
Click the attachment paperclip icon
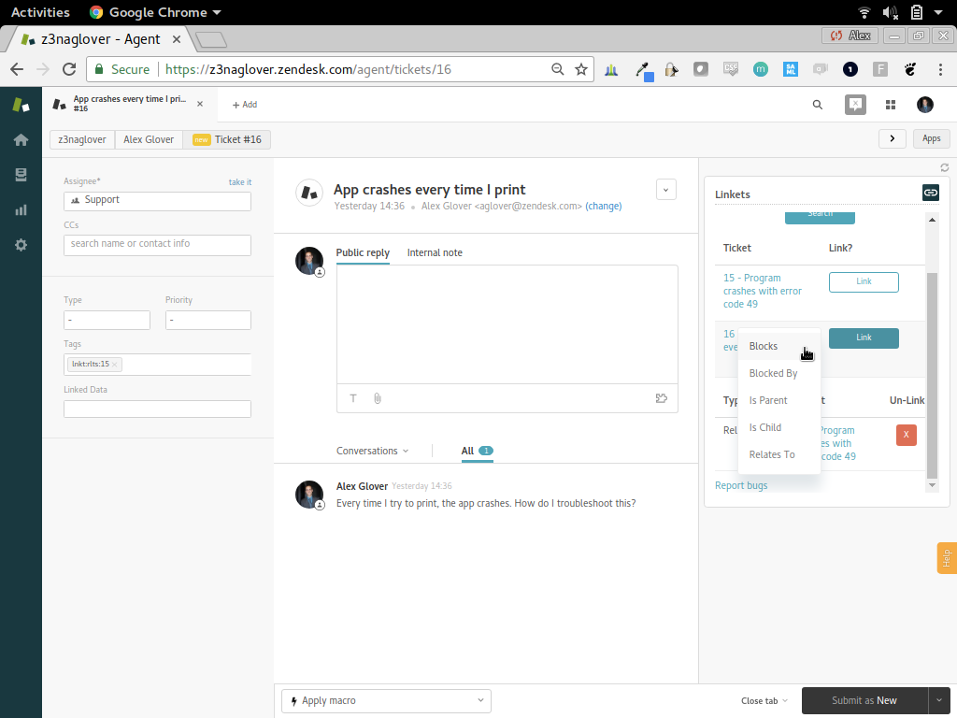[x=378, y=398]
